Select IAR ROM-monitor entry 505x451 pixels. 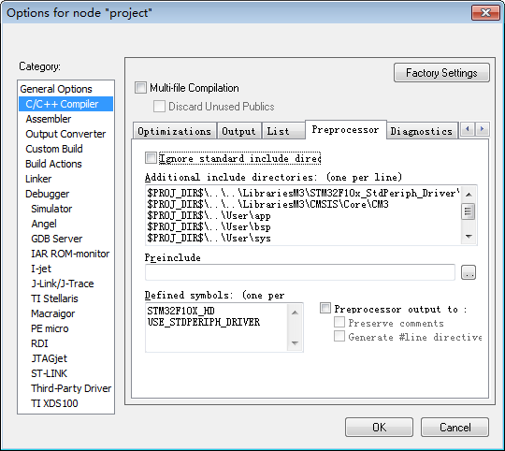(70, 254)
